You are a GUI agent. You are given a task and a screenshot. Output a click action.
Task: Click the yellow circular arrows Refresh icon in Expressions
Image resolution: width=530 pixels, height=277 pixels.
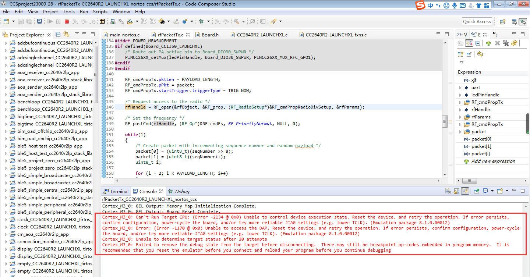(x=480, y=54)
